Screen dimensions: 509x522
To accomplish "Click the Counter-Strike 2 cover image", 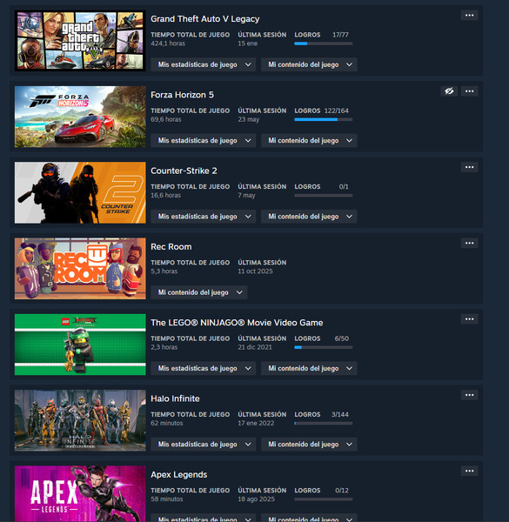I will click(x=80, y=192).
